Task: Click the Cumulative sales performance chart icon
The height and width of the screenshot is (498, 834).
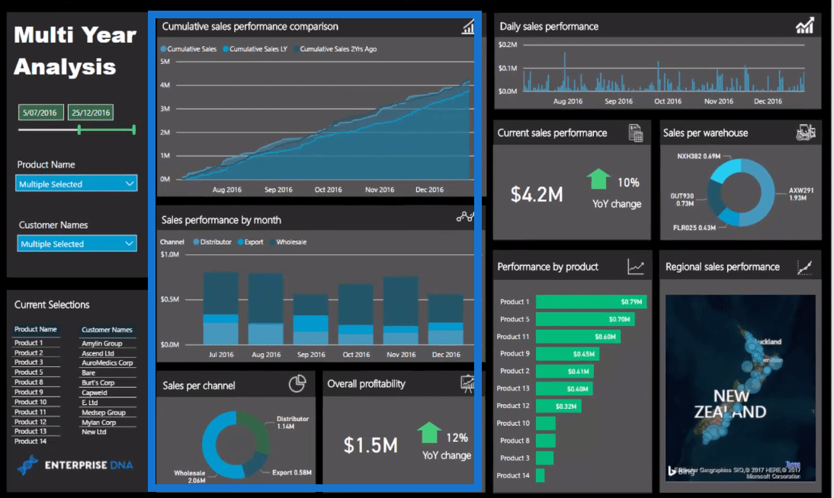Action: [468, 27]
